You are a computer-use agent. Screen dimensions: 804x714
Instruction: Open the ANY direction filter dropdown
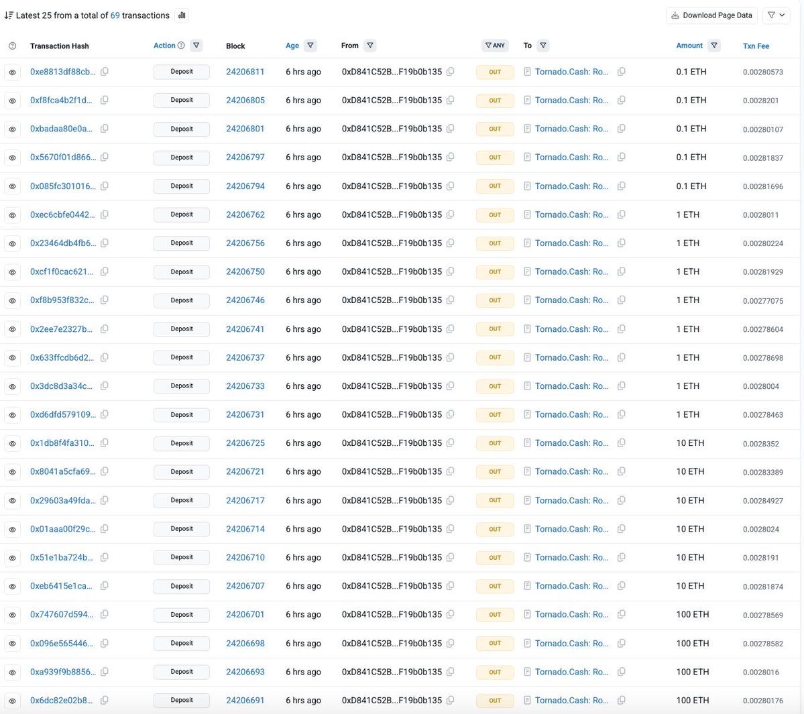pos(494,45)
